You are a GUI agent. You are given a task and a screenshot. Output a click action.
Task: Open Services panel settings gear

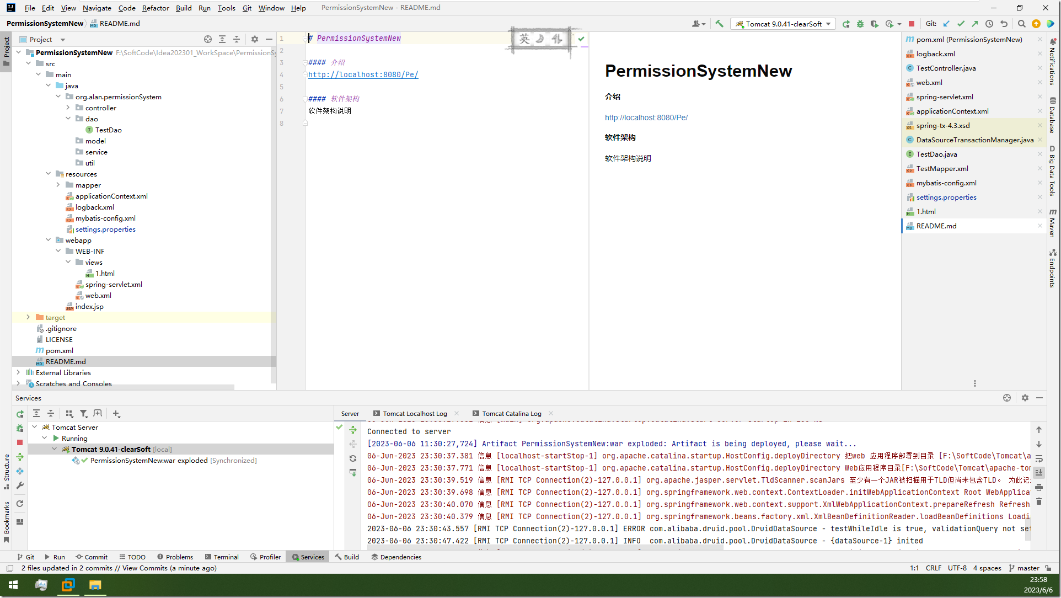coord(1025,398)
